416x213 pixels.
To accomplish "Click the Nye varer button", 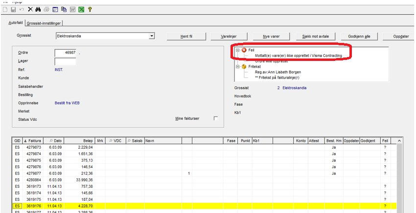I will click(271, 37).
